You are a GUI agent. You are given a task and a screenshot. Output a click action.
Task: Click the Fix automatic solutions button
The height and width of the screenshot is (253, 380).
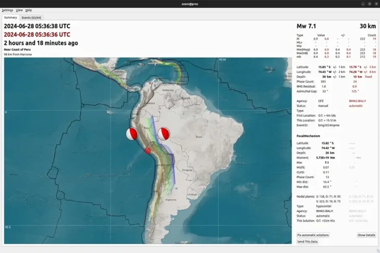tap(313, 235)
